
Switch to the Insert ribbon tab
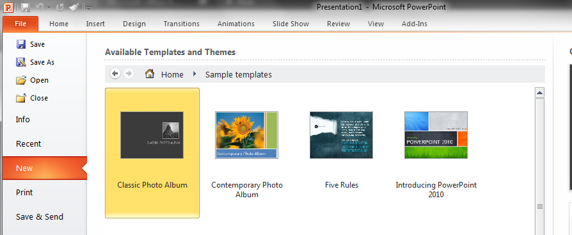pyautogui.click(x=95, y=24)
